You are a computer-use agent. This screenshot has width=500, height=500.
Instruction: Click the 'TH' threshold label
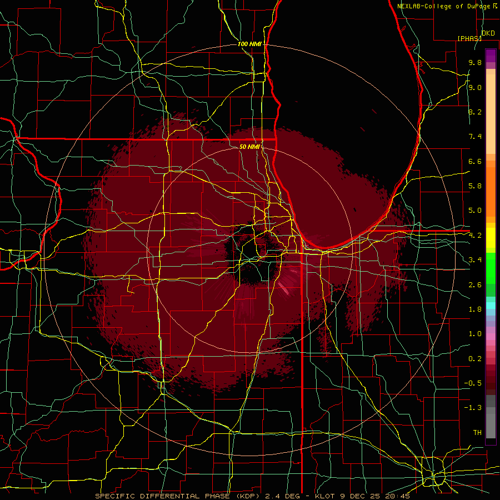click(x=477, y=433)
